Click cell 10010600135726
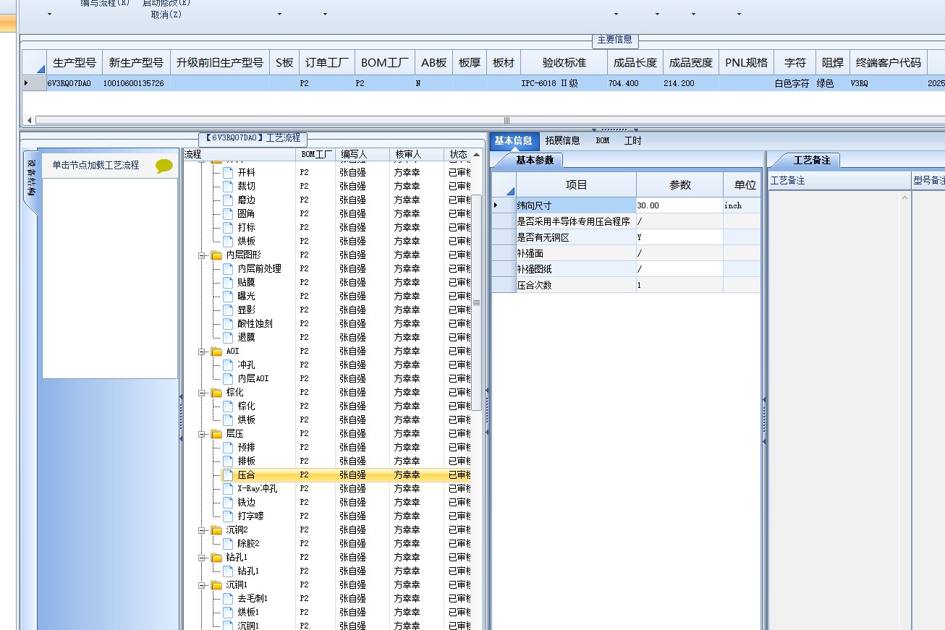The image size is (945, 630). [x=136, y=83]
